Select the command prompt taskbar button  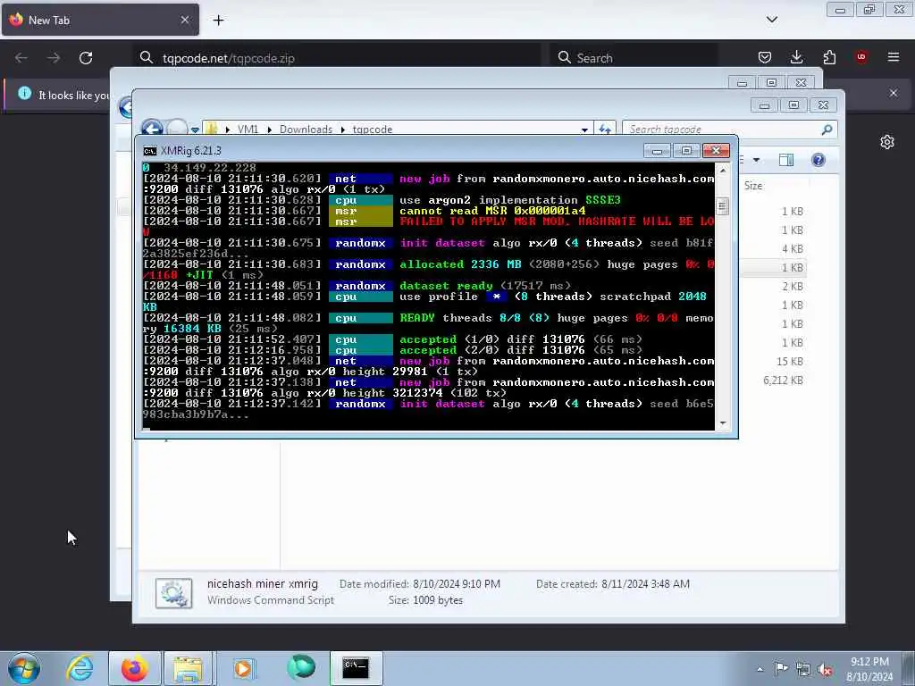356,668
